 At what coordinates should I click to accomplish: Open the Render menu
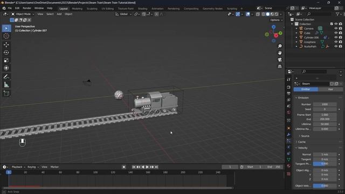27,8
